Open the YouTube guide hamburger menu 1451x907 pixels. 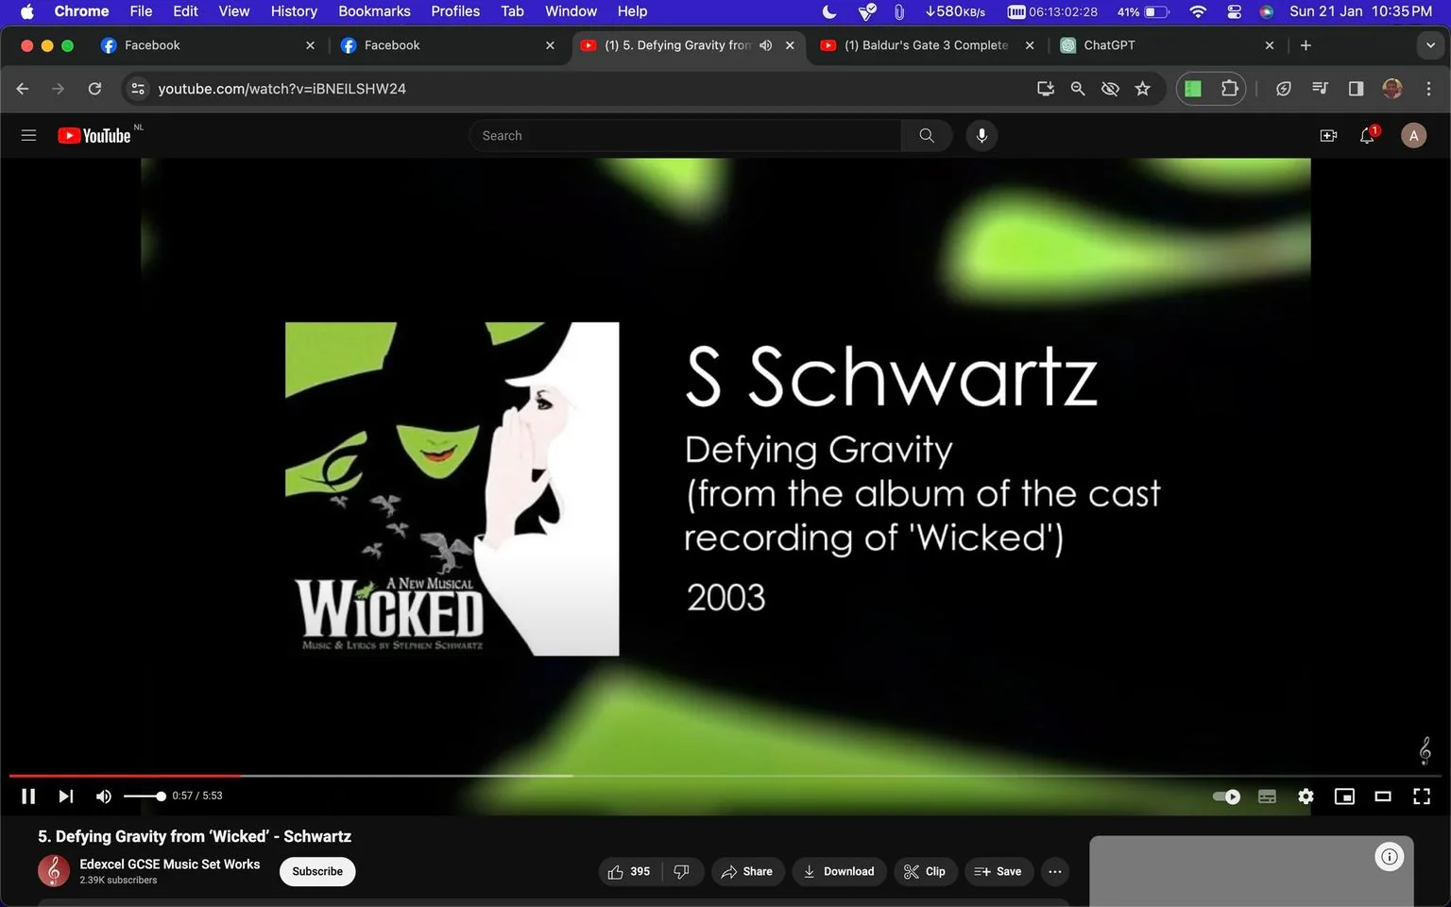click(x=28, y=135)
